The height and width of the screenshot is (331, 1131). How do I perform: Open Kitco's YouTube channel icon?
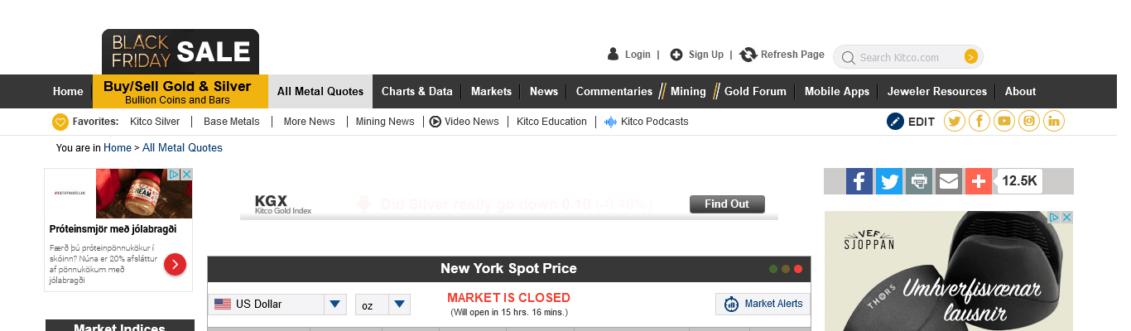coord(1004,122)
